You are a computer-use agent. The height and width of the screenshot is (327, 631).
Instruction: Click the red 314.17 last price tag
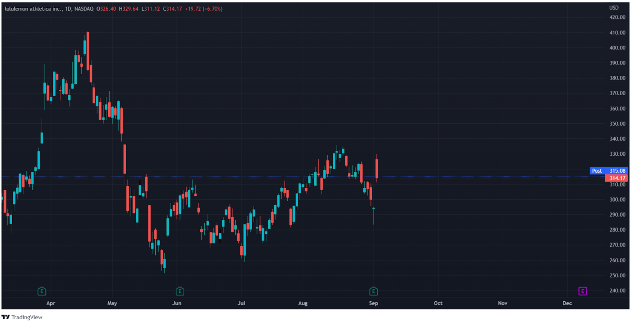pyautogui.click(x=616, y=178)
